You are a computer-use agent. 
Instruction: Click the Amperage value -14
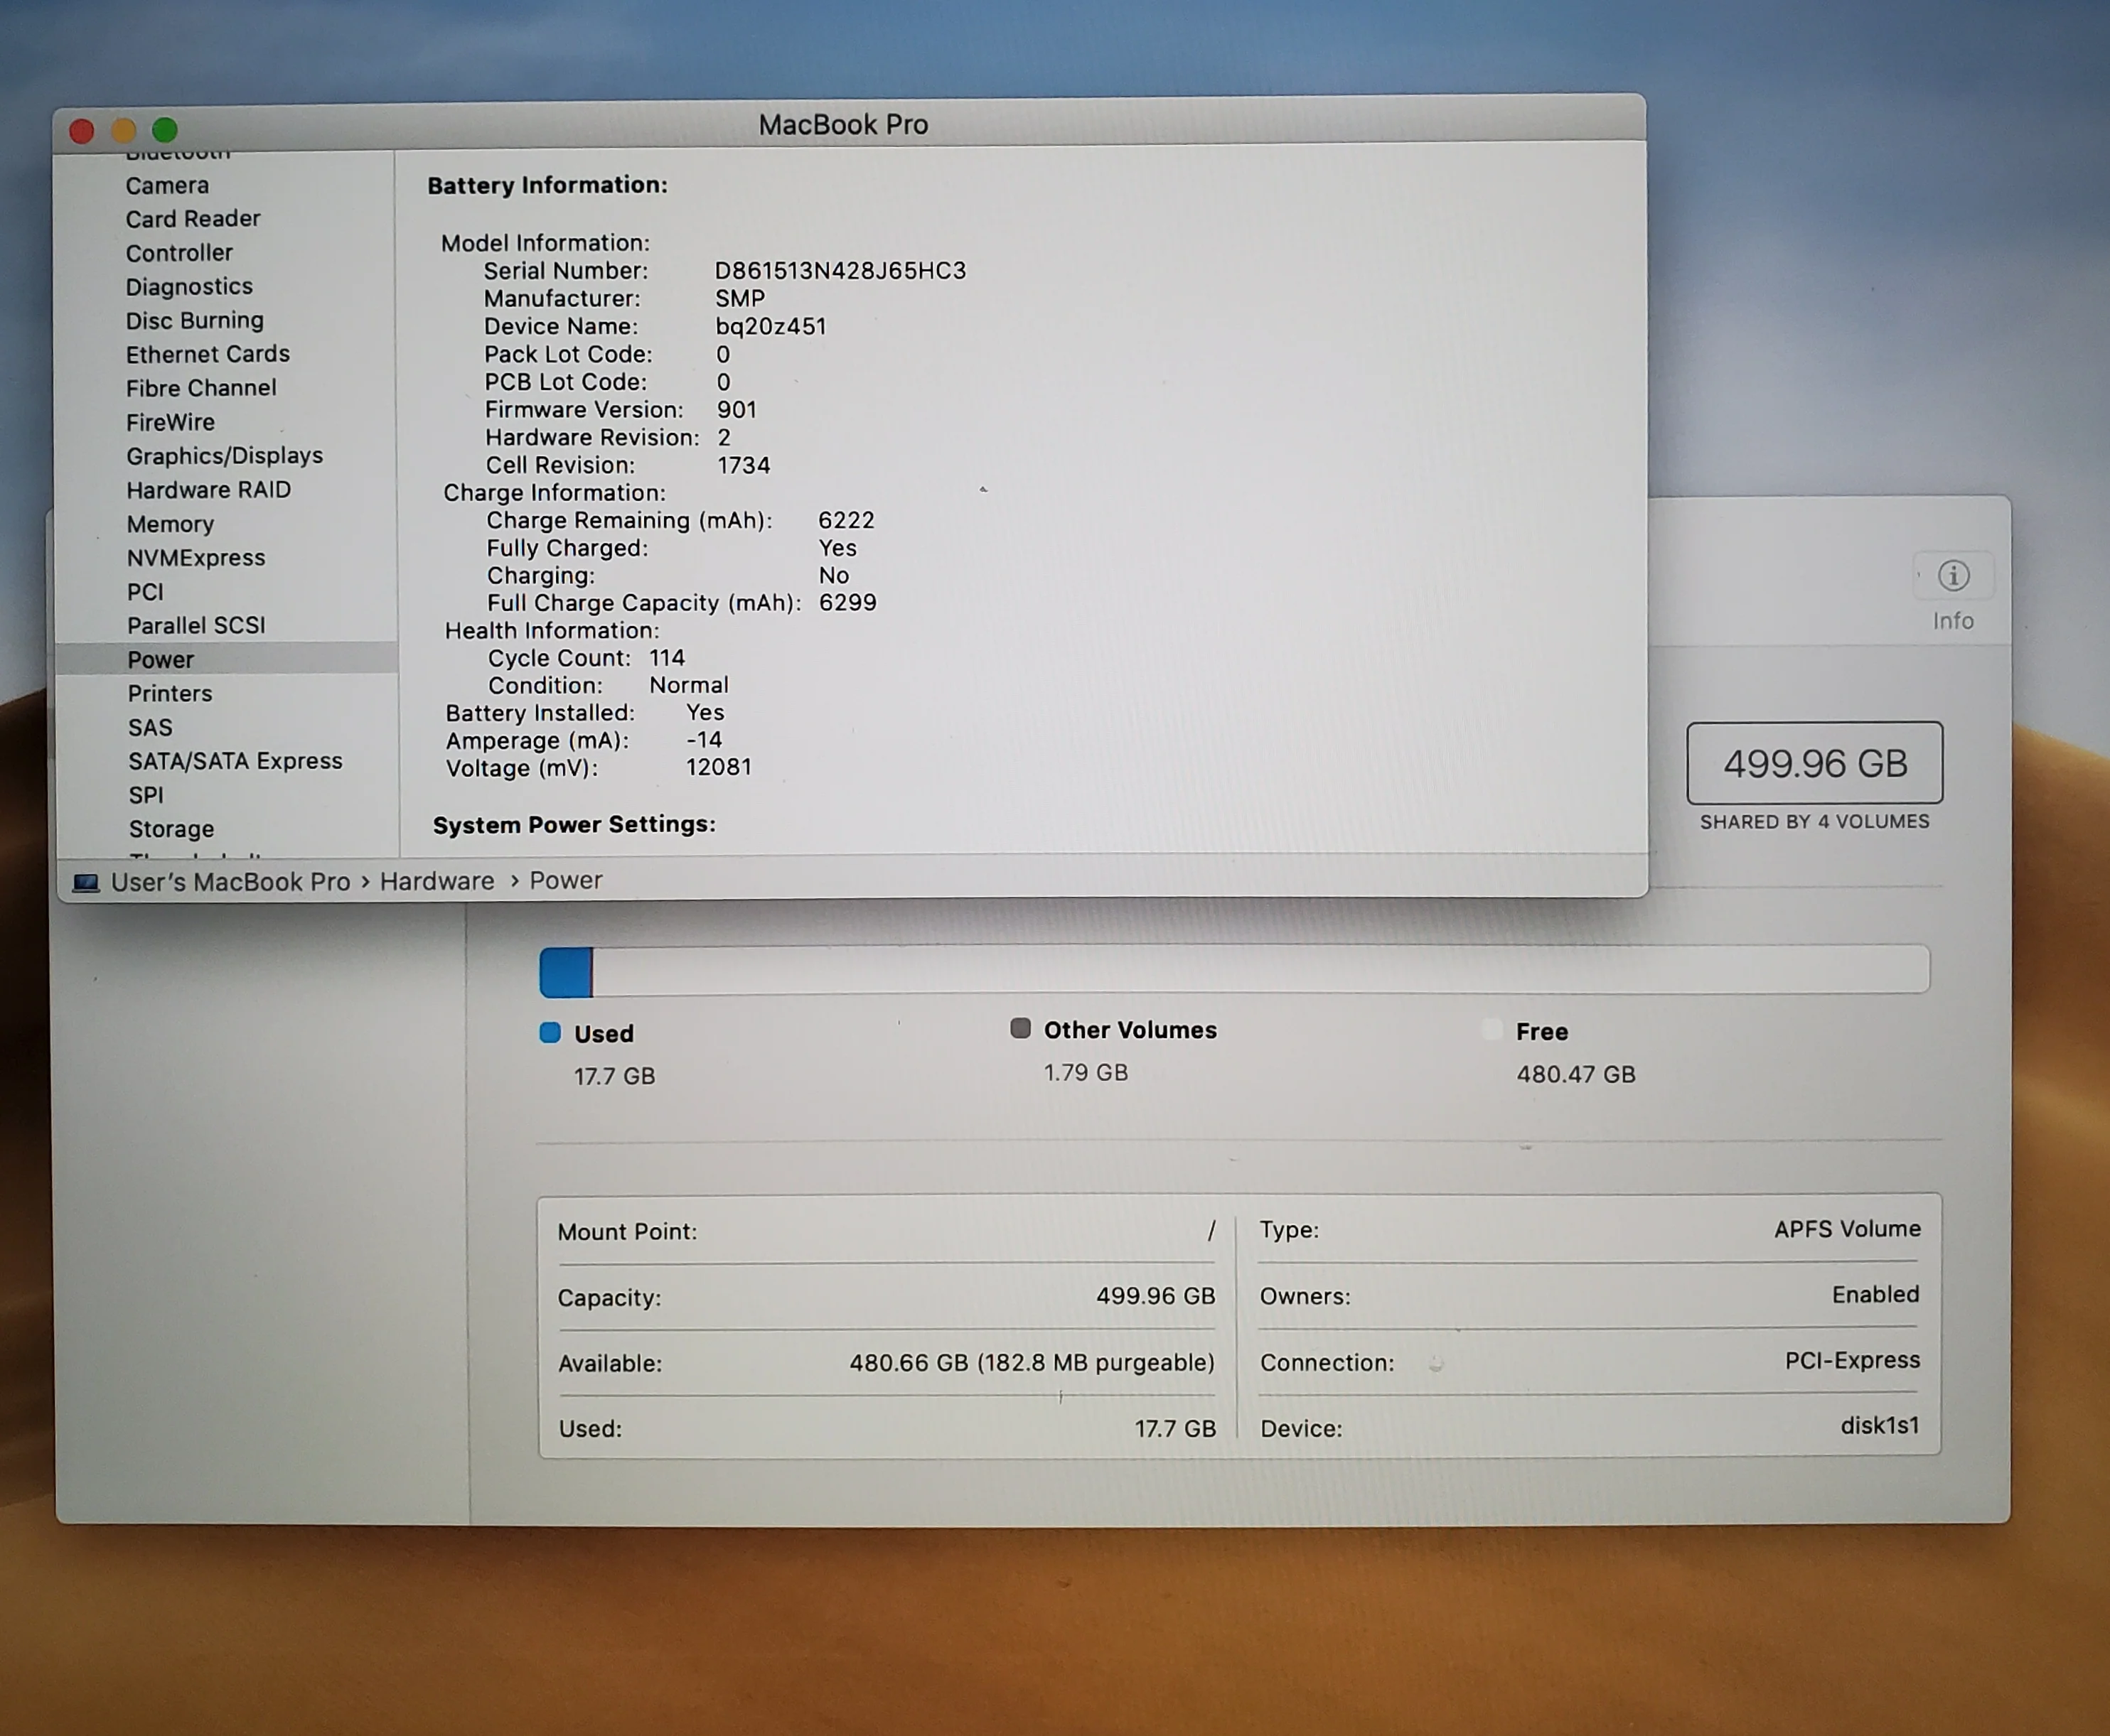[703, 740]
